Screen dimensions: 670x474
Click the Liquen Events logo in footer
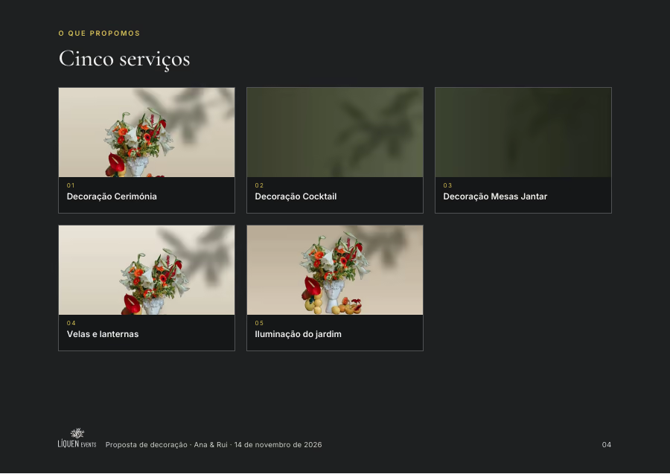(x=77, y=438)
